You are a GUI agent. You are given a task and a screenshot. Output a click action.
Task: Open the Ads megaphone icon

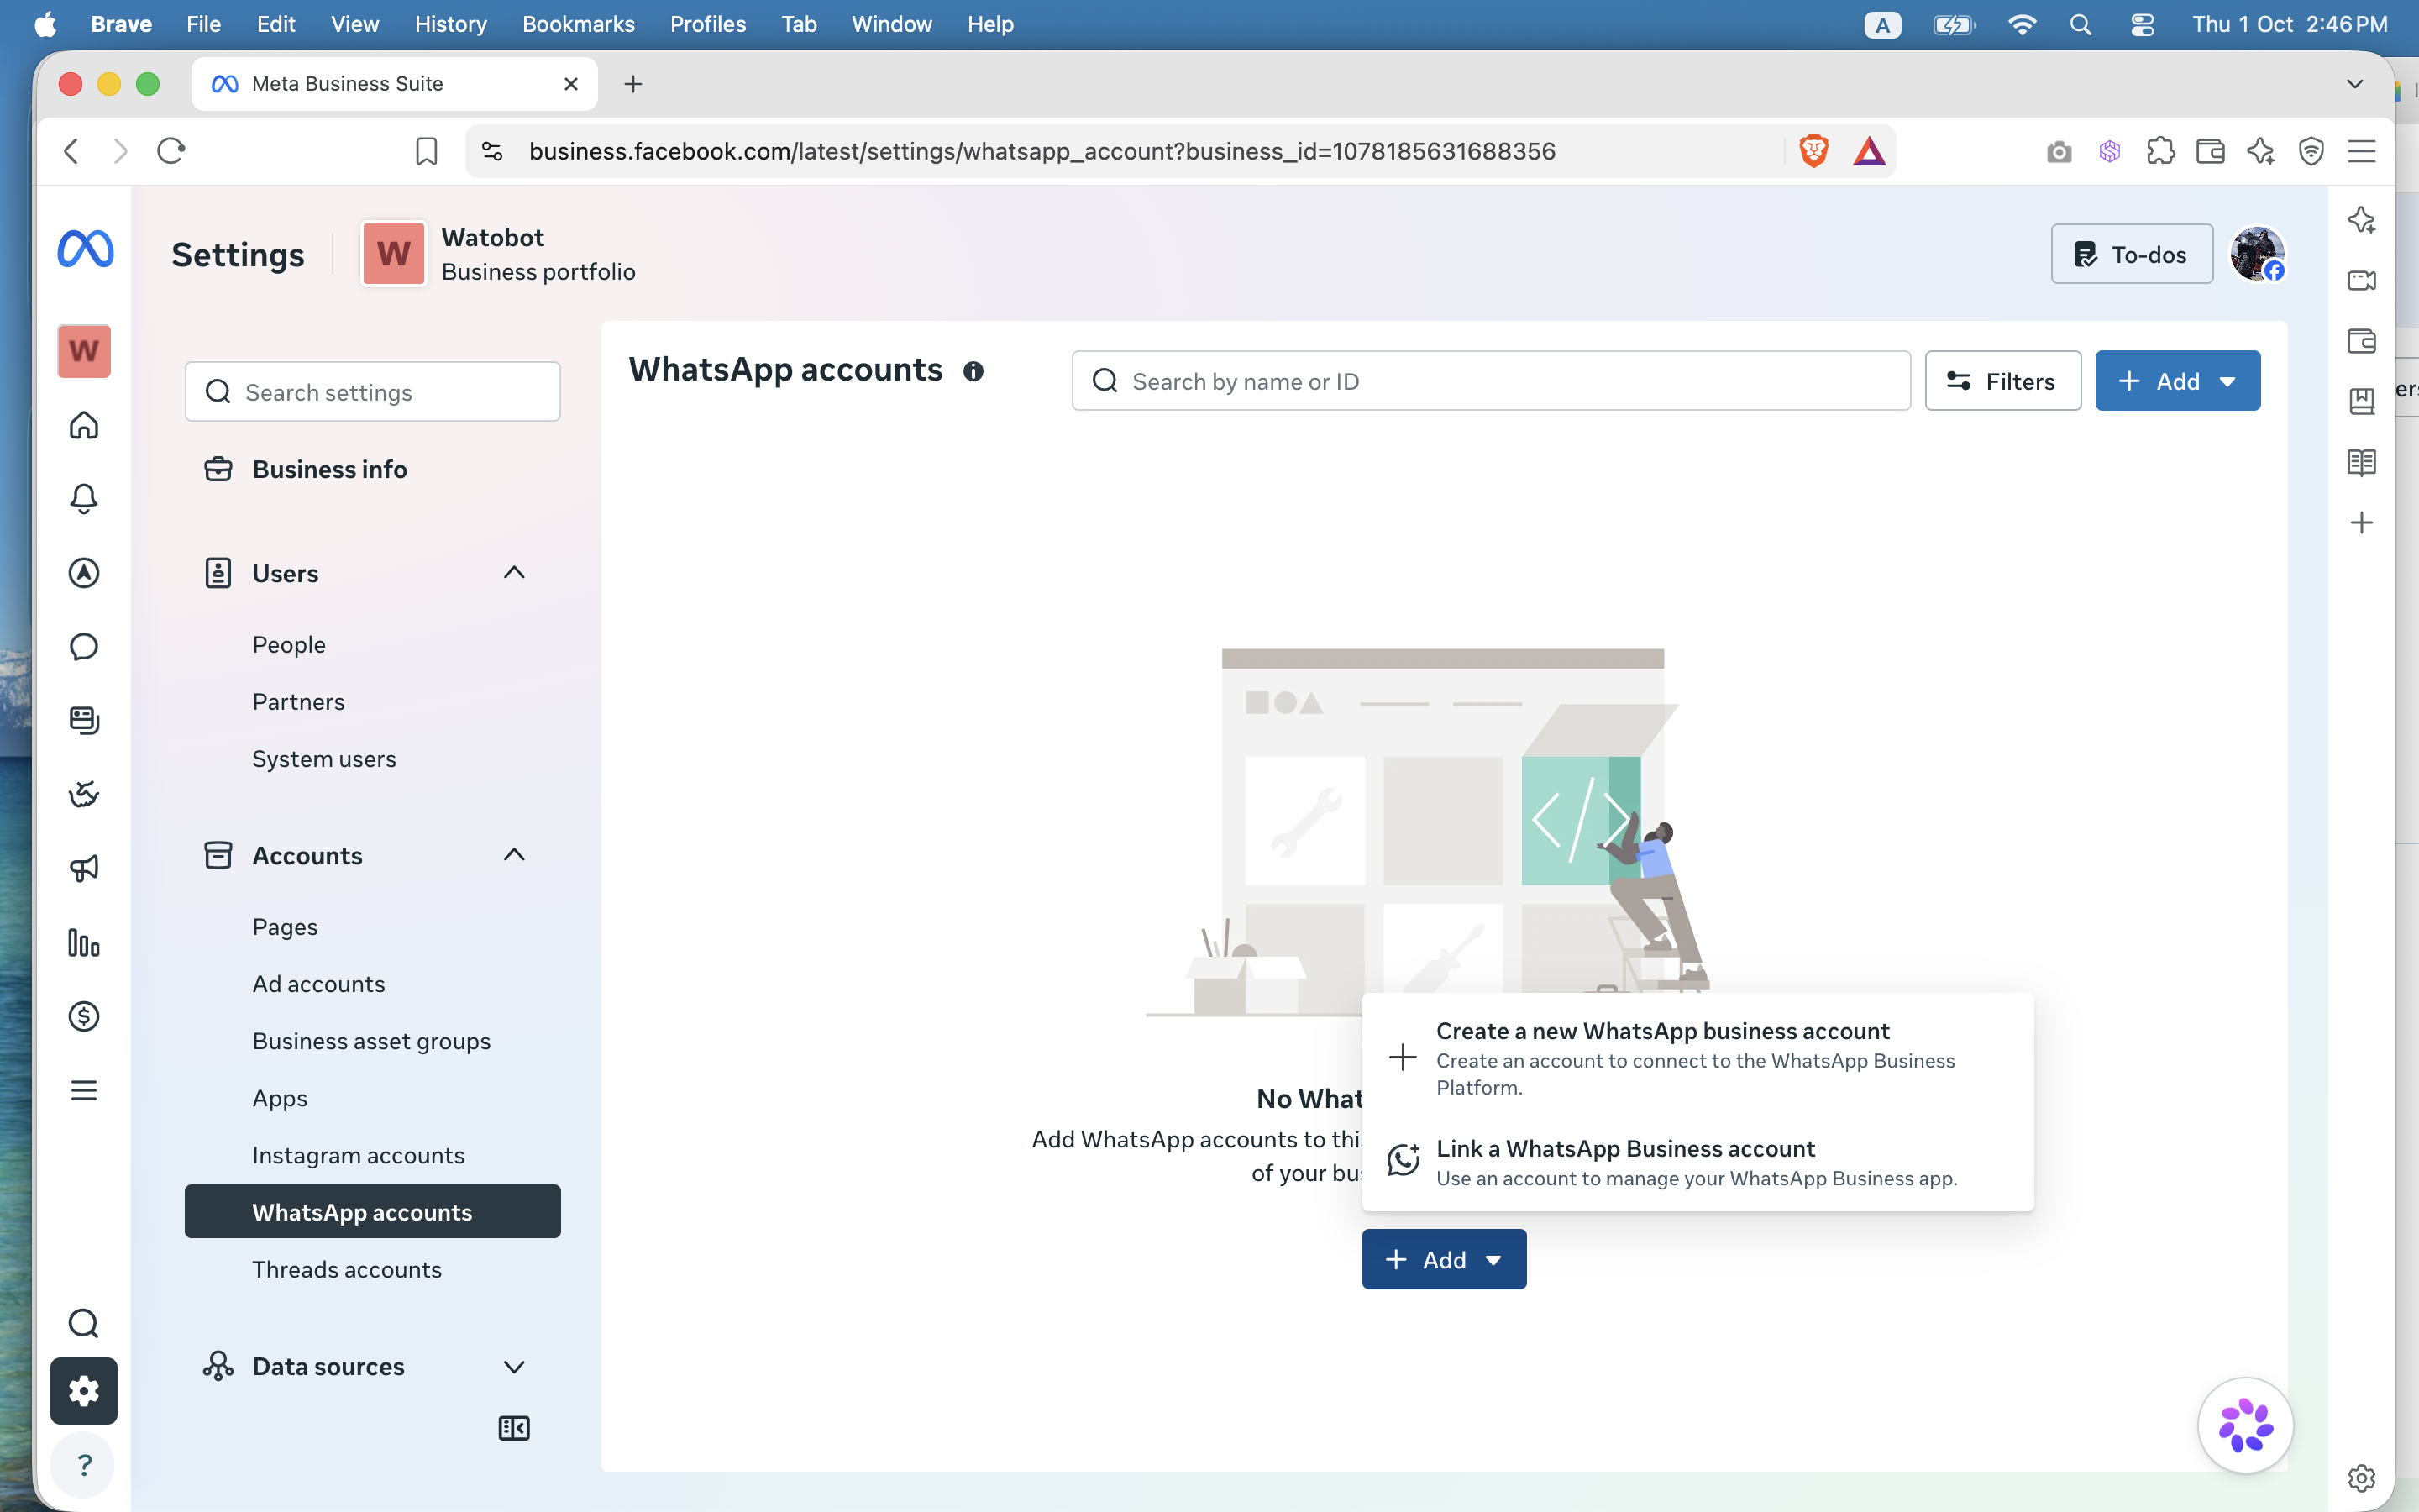[x=84, y=868]
